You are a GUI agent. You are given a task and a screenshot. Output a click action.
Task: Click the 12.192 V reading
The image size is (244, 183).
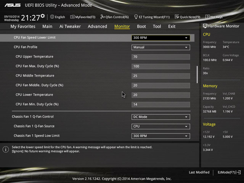(209, 136)
